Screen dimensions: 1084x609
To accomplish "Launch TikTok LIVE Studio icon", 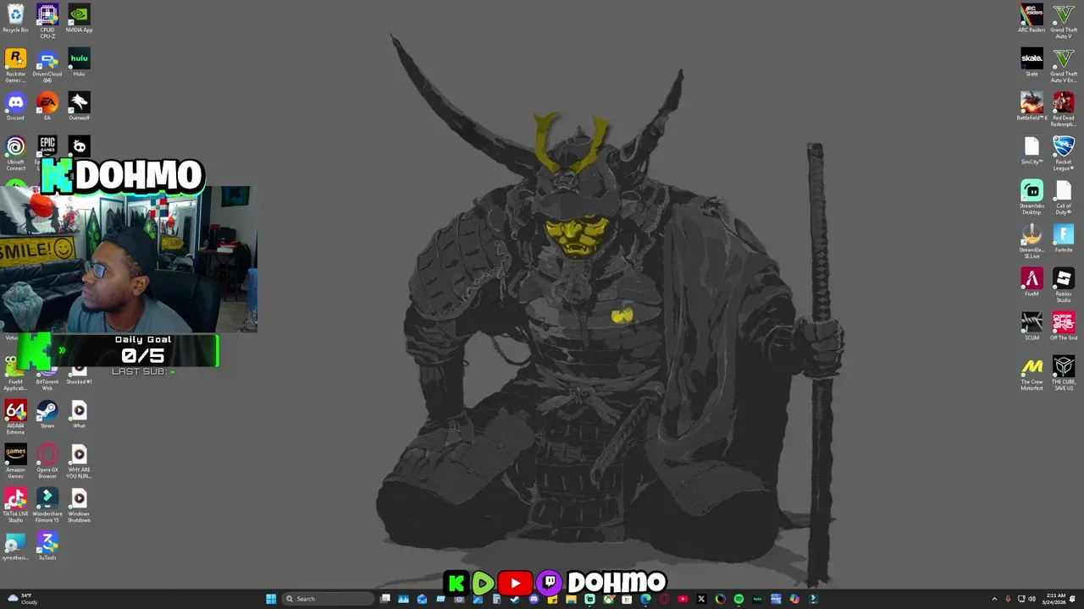I will click(x=15, y=505).
